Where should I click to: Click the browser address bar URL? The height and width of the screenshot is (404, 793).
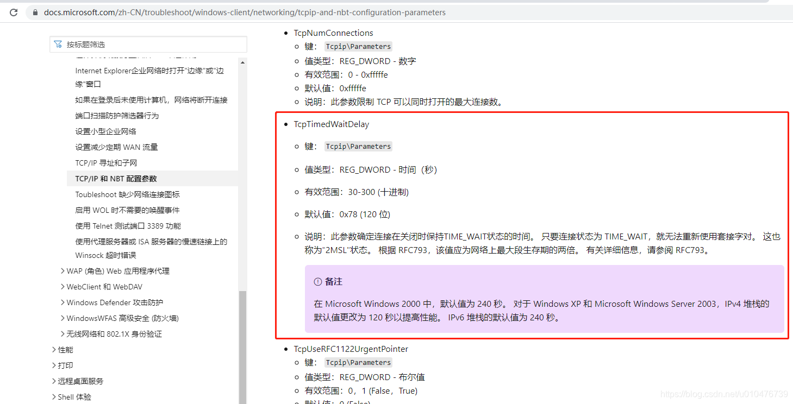coord(245,12)
